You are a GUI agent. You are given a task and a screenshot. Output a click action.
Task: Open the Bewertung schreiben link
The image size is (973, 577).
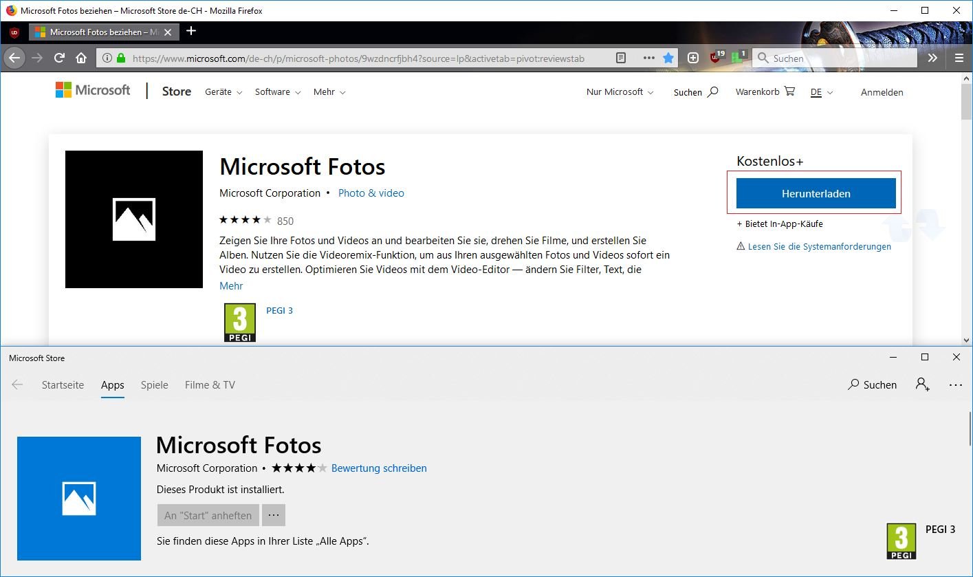[379, 468]
